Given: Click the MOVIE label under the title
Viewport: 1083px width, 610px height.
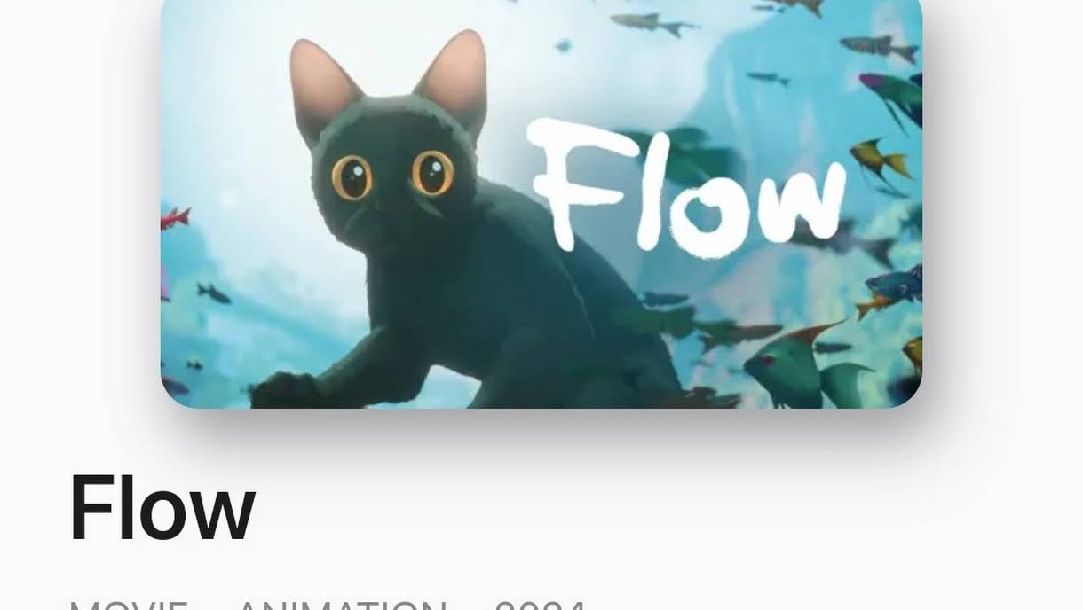Looking at the screenshot, I should [129, 604].
